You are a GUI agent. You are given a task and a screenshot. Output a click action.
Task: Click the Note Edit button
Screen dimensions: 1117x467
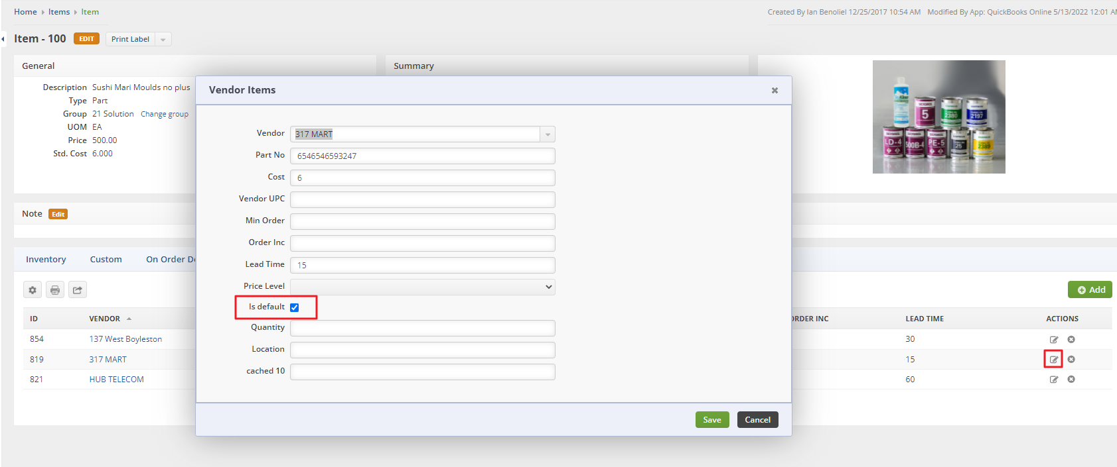58,214
